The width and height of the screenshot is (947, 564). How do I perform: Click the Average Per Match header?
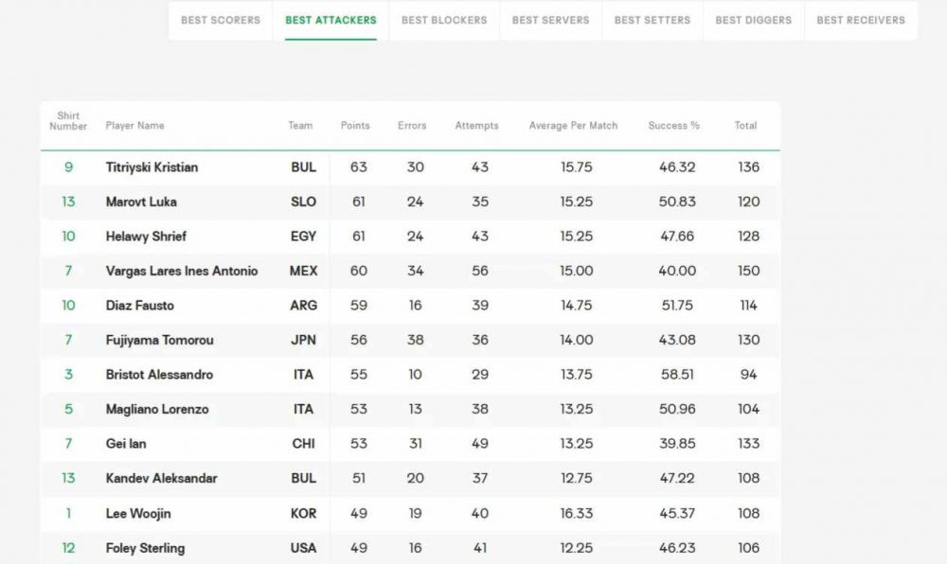coord(573,126)
